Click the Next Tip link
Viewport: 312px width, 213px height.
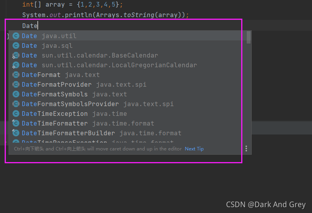[x=194, y=149]
